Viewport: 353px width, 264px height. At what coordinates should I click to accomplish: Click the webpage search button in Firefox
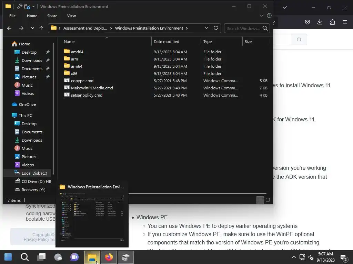[x=299, y=40]
